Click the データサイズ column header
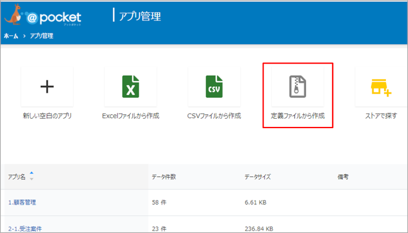The image size is (408, 233). coord(258,177)
